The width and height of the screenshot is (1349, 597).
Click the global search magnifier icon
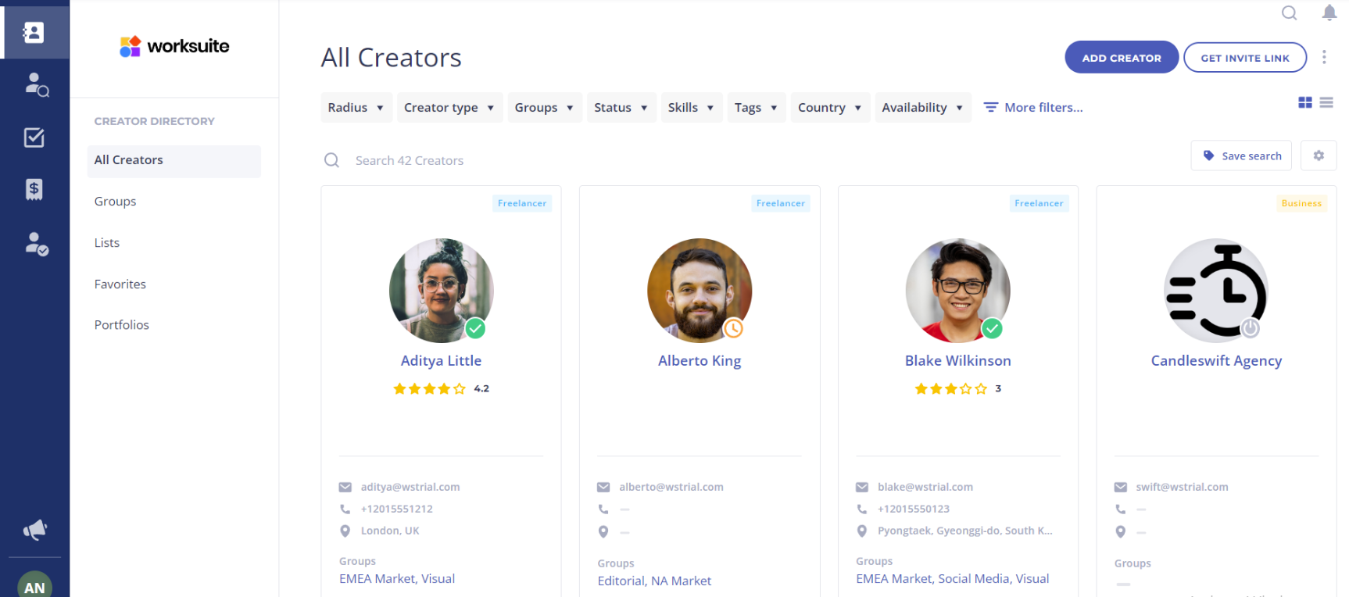(x=1290, y=13)
